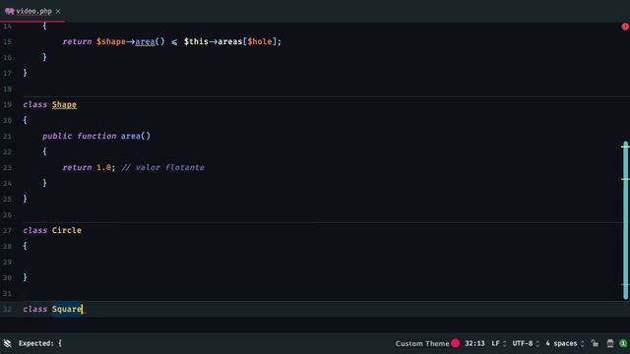This screenshot has width=630, height=354.
Task: Click the tool window icon beside 'Expected: {'
Action: click(7, 343)
